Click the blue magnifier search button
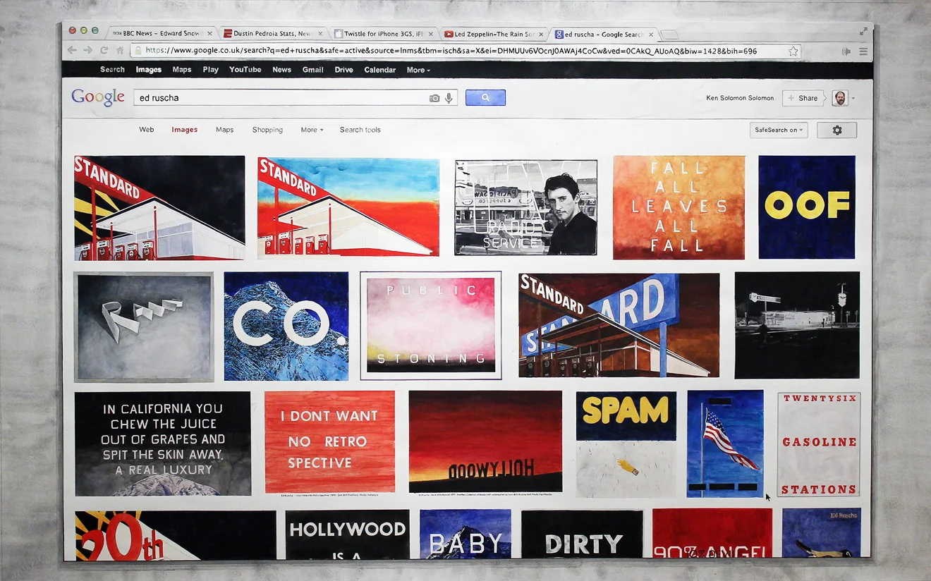Image resolution: width=931 pixels, height=581 pixels. click(485, 98)
